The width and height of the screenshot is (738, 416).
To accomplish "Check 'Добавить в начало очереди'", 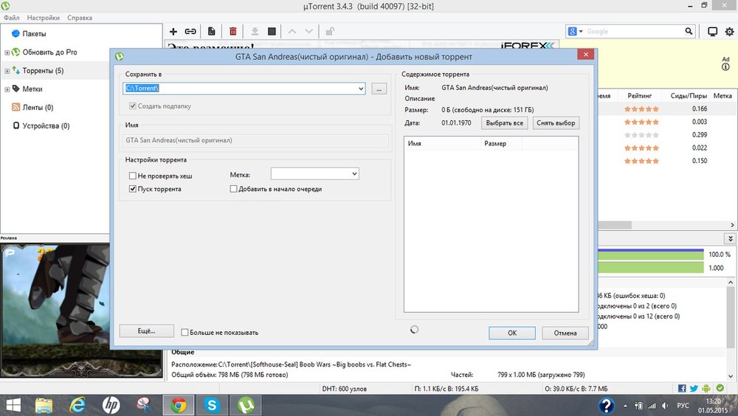I will (233, 189).
